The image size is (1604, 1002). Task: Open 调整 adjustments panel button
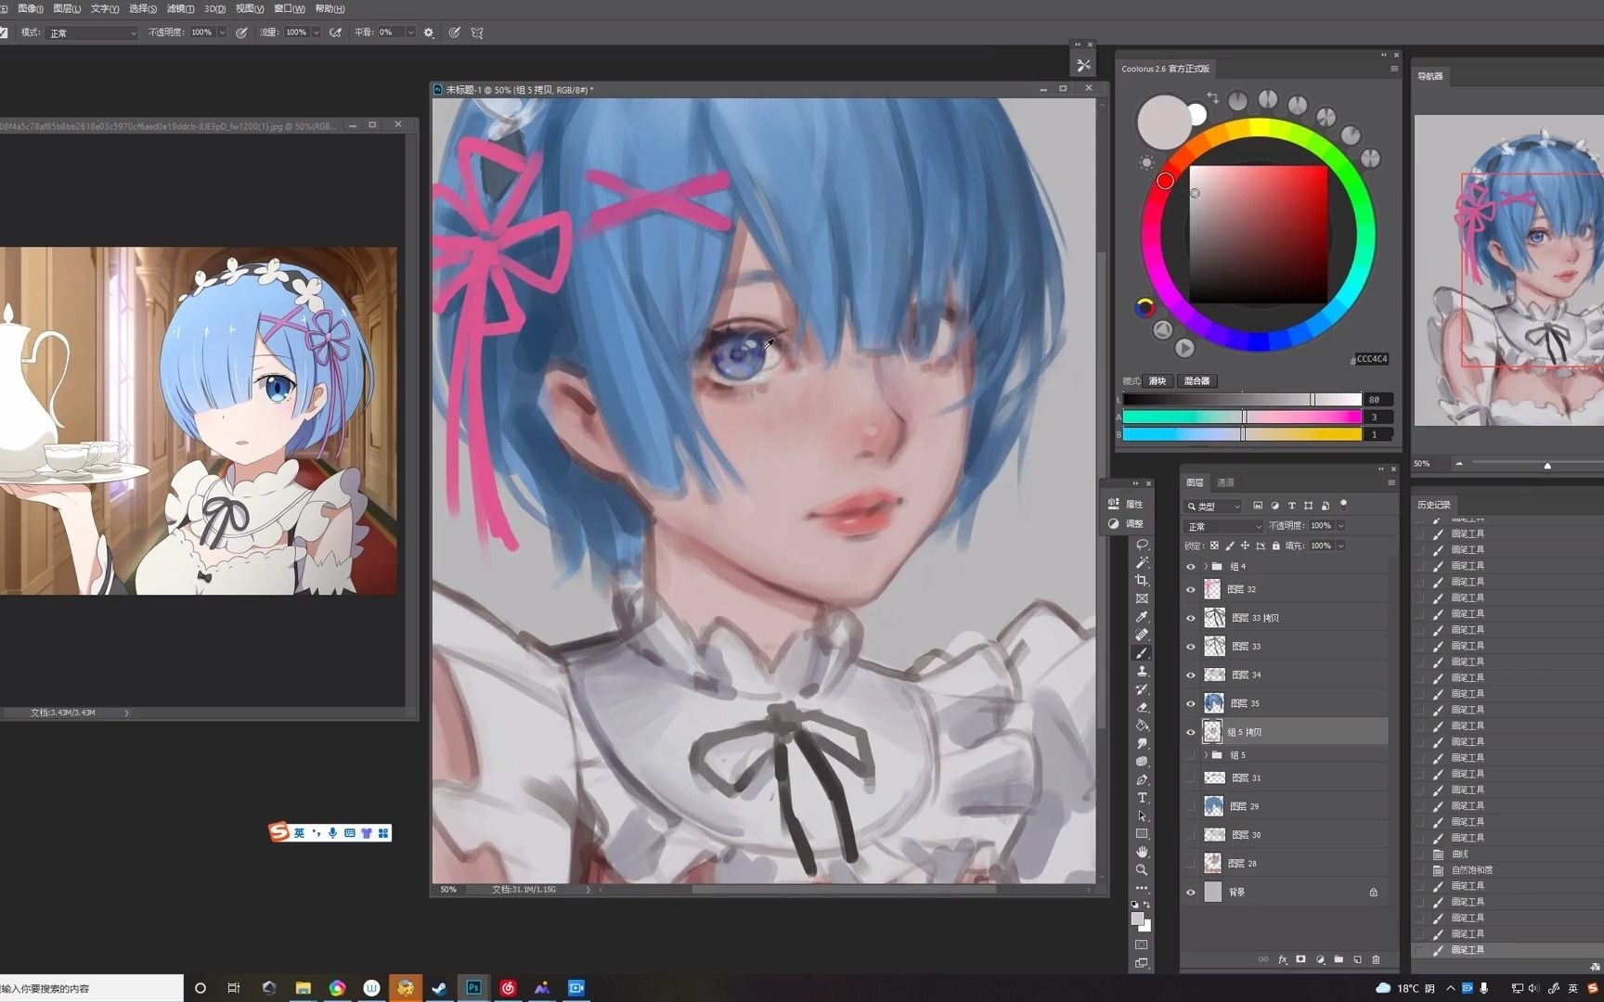coord(1126,524)
